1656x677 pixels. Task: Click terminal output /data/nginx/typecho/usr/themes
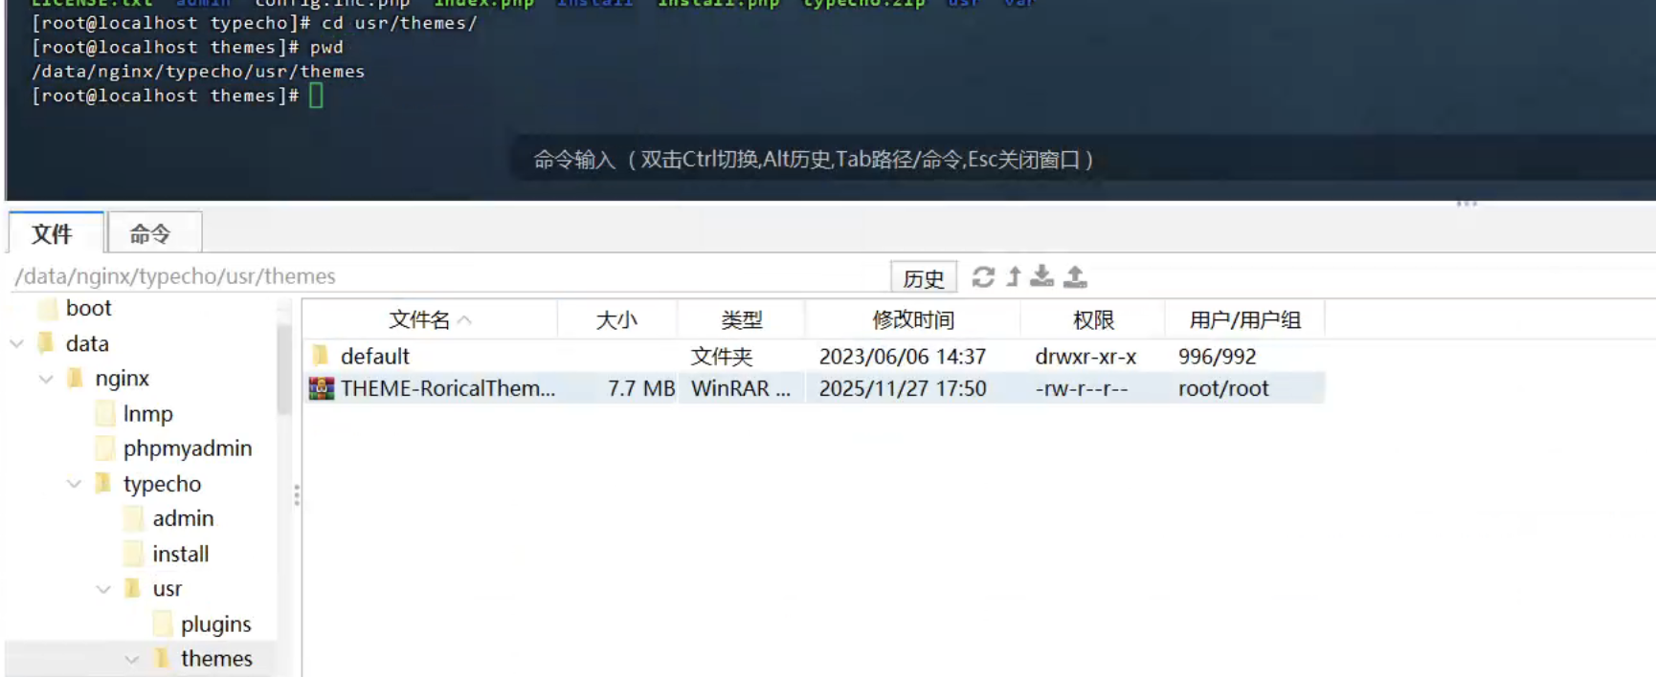tap(198, 72)
